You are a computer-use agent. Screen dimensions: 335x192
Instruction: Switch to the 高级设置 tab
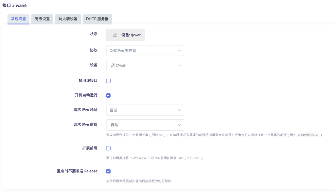pyautogui.click(x=42, y=19)
